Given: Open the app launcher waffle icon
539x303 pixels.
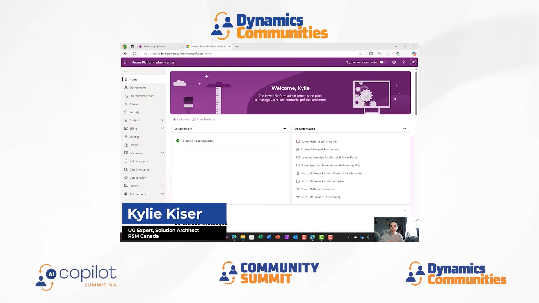Looking at the screenshot, I should point(126,62).
